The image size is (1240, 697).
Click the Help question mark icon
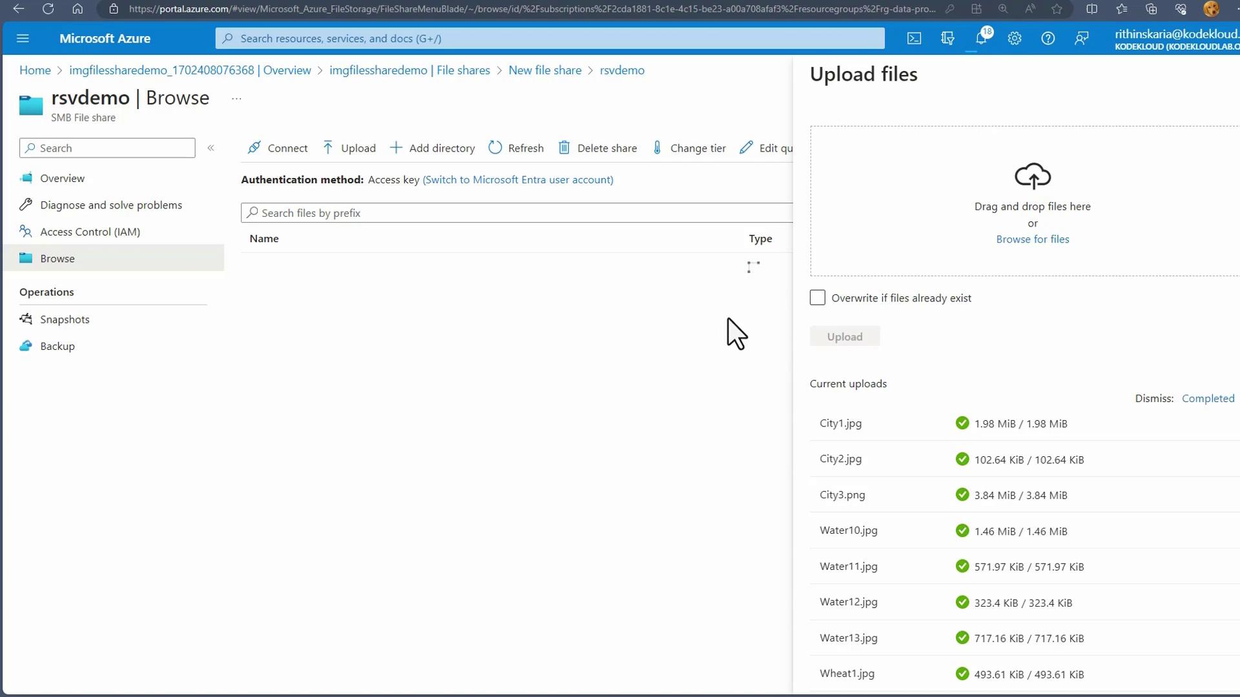[1048, 39]
